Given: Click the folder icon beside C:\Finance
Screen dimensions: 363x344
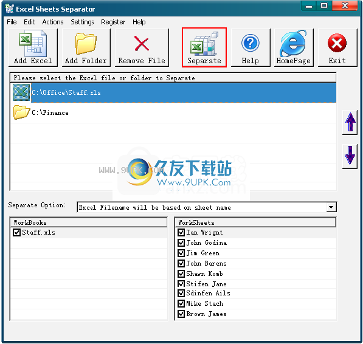Looking at the screenshot, I should [x=21, y=112].
